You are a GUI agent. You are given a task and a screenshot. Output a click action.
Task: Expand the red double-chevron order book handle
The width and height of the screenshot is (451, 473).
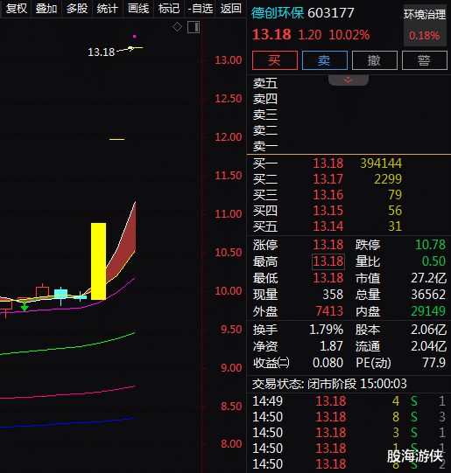pyautogui.click(x=349, y=80)
